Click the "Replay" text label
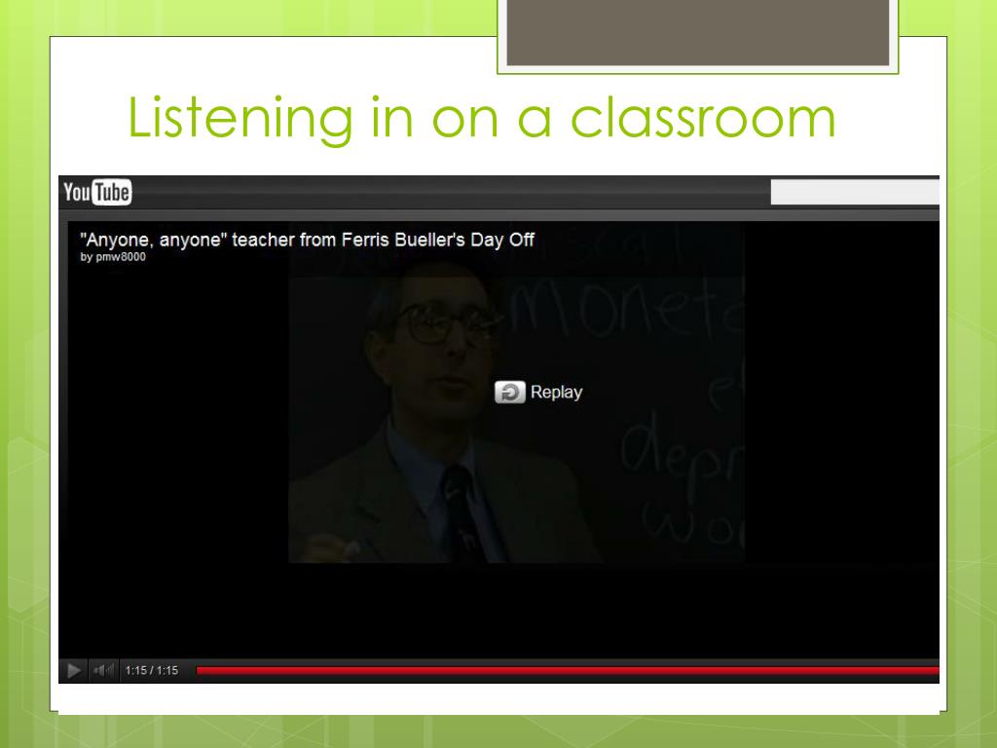Image resolution: width=997 pixels, height=748 pixels. [x=556, y=392]
